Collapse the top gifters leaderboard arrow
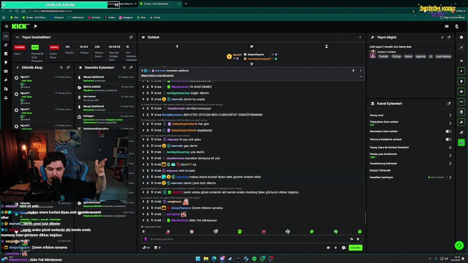This screenshot has width=468, height=263. coord(252,64)
